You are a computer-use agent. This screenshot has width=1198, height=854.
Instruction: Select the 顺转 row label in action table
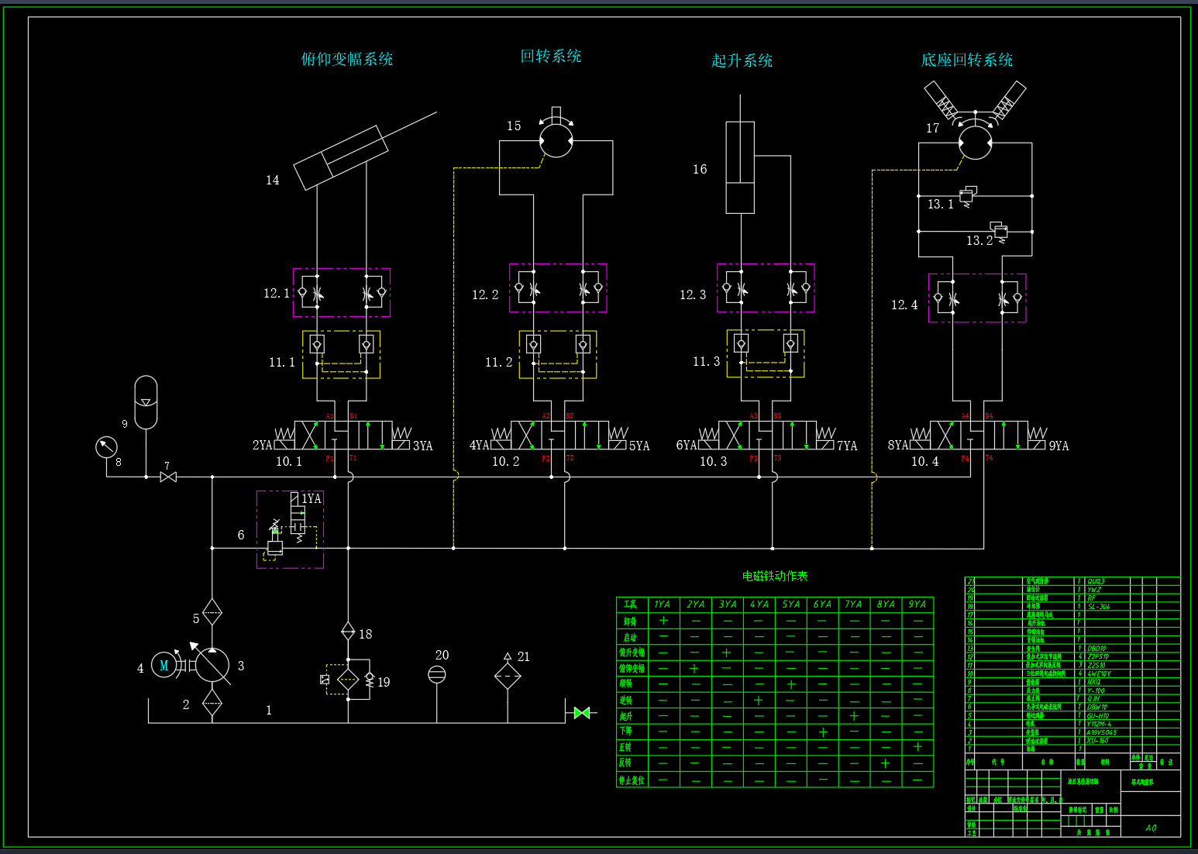(625, 684)
